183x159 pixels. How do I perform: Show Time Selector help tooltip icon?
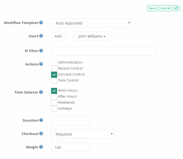(41, 92)
